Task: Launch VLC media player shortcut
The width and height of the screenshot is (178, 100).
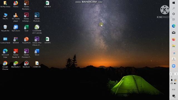Action: point(16,17)
